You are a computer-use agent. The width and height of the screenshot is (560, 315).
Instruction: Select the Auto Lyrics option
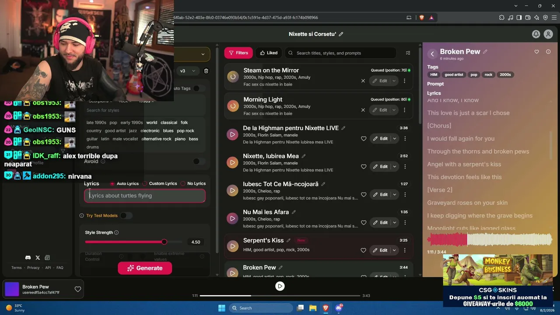pos(112,184)
